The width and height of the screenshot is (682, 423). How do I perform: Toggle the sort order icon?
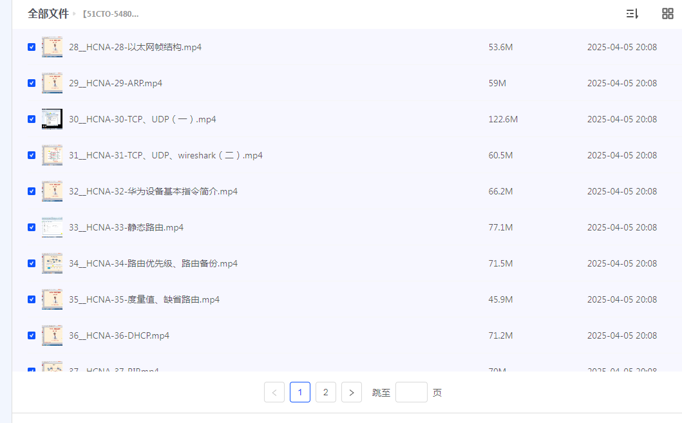632,13
